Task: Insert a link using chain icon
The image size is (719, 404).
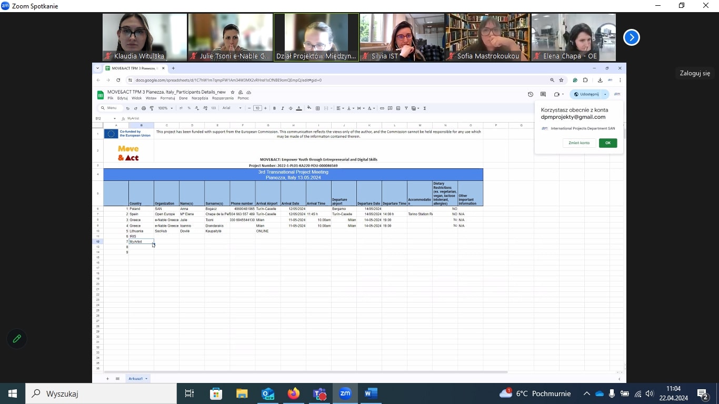Action: 382,108
